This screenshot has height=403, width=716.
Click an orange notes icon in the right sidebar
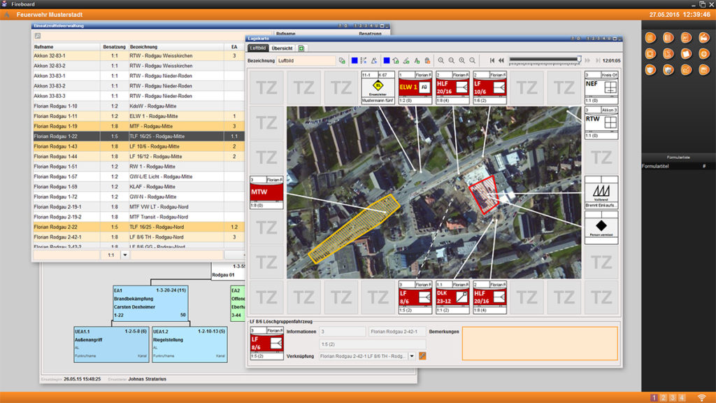click(686, 53)
